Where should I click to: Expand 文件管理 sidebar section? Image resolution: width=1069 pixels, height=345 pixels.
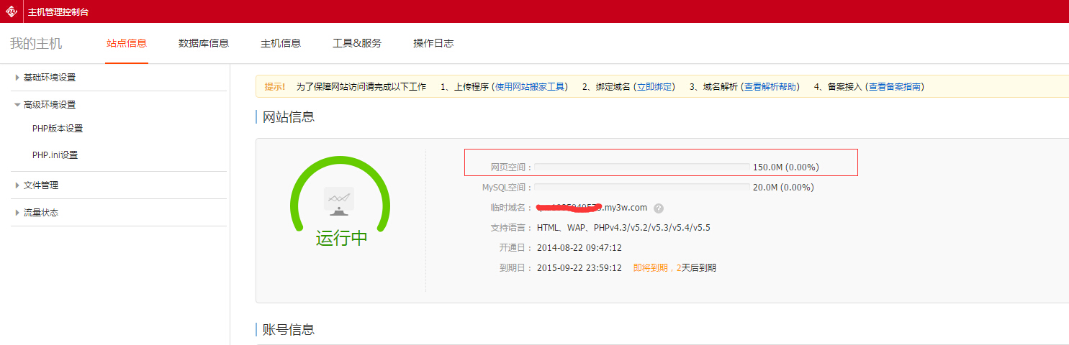40,185
